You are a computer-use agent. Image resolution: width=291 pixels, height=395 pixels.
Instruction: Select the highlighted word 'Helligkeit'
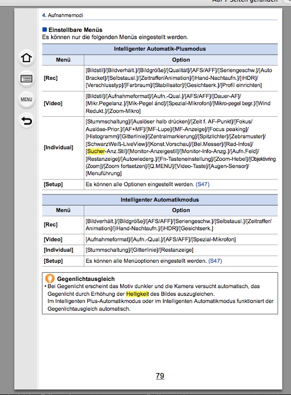pos(137,294)
